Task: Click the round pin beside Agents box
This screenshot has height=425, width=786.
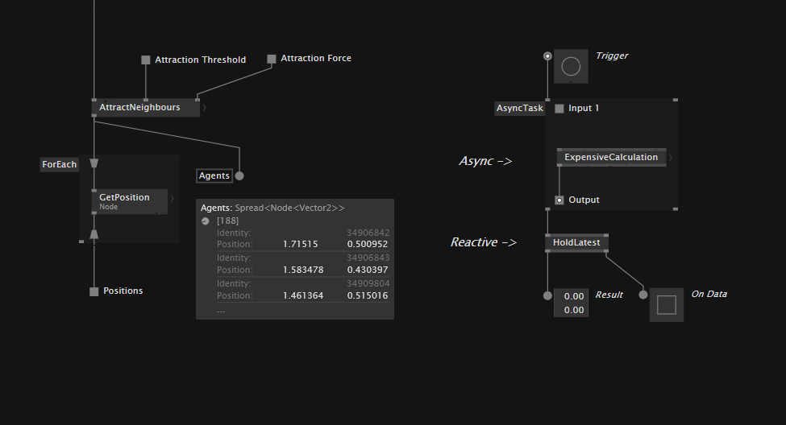Action: pyautogui.click(x=239, y=175)
